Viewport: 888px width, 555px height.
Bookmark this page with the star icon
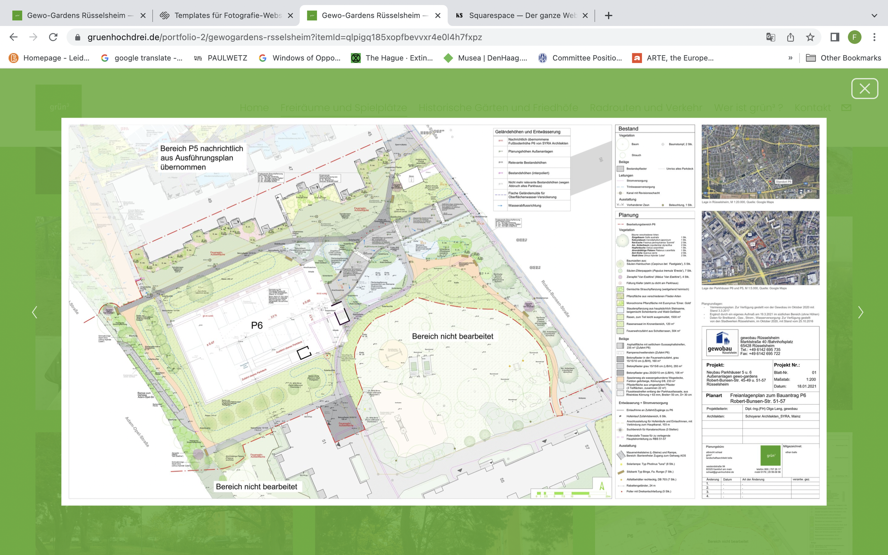[x=810, y=37]
